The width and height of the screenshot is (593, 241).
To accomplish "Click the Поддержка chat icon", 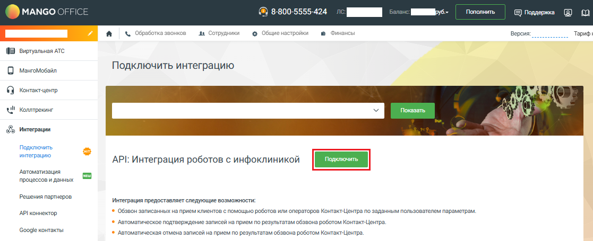I will coord(518,12).
